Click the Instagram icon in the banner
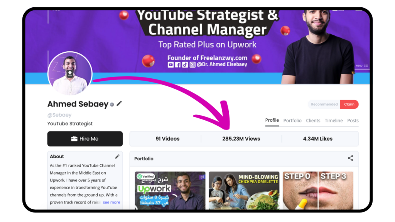 coord(192,65)
